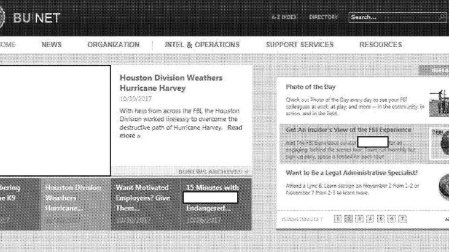
Task: Select the K9 story tile
Action: [x=20, y=204]
